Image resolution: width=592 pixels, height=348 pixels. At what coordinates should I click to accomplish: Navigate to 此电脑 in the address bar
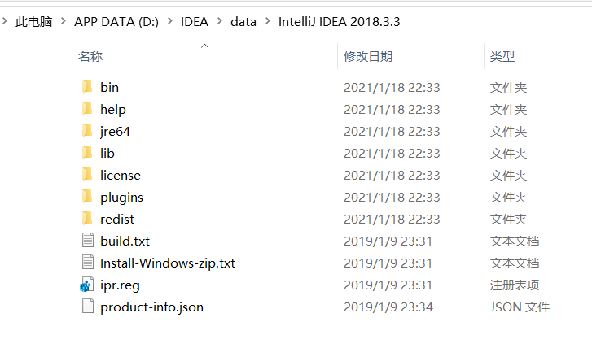coord(33,22)
